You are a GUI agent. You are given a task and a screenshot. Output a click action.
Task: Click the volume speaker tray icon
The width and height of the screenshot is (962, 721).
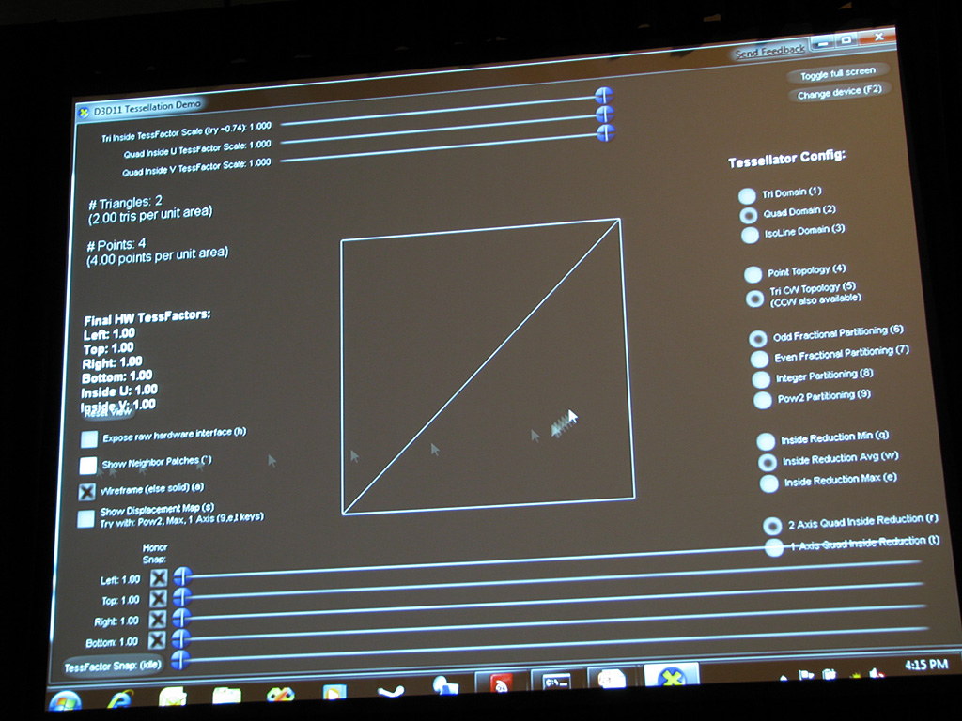877,672
